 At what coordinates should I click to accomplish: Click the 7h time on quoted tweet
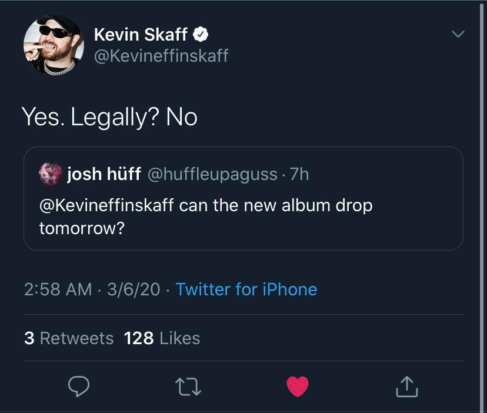pyautogui.click(x=299, y=174)
